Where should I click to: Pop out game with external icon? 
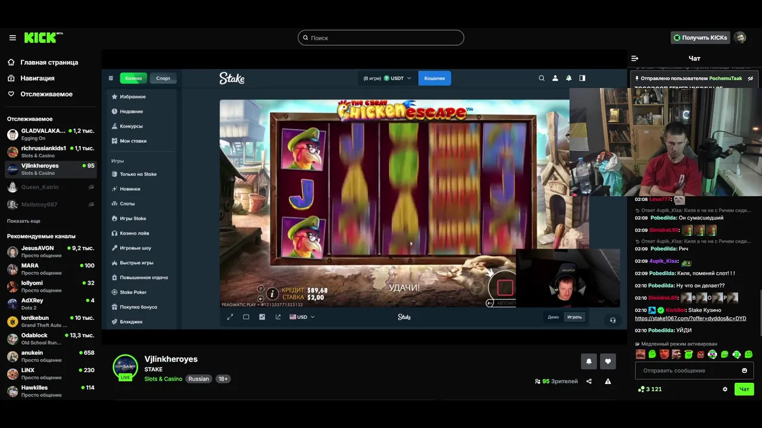pyautogui.click(x=278, y=317)
